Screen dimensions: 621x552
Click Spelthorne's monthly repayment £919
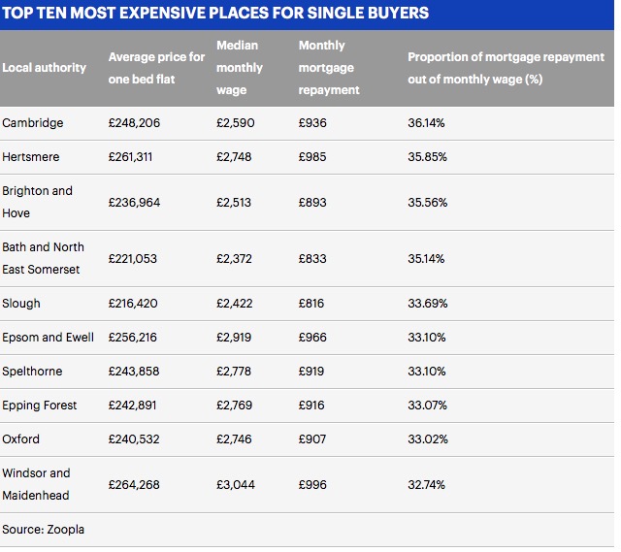click(312, 372)
